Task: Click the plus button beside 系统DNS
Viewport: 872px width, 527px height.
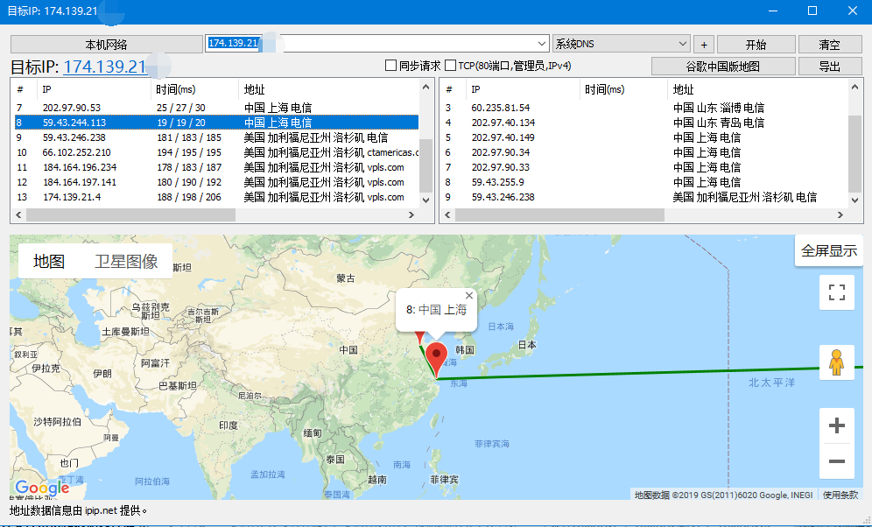Action: coord(704,45)
